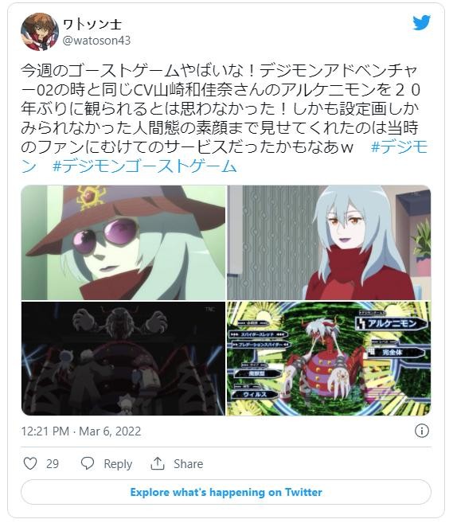
Task: Click Explore what's happening on Twitter
Action: pyautogui.click(x=226, y=492)
